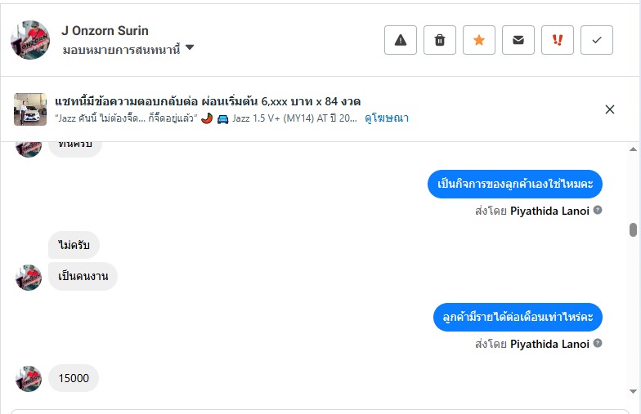
Task: Star this conversation as follow-up
Action: [479, 40]
